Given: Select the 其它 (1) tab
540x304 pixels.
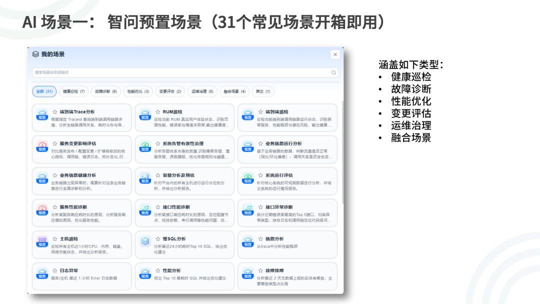Looking at the screenshot, I should [263, 91].
